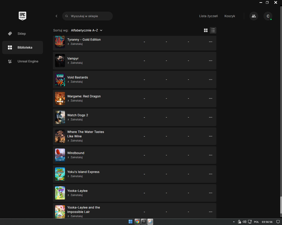
Task: Open options menu for Void Bastards
Action: point(211,80)
